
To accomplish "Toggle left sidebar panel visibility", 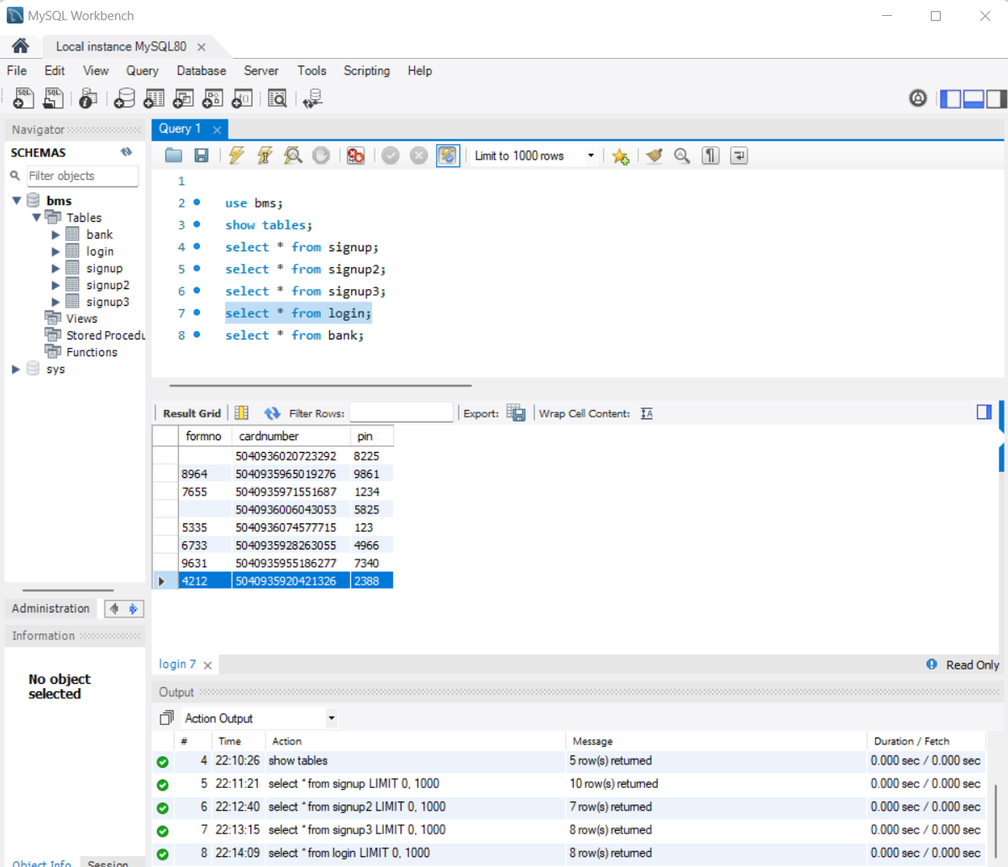I will 951,98.
